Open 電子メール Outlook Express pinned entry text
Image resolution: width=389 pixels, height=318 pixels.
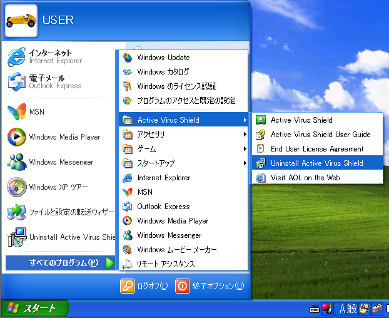55,81
